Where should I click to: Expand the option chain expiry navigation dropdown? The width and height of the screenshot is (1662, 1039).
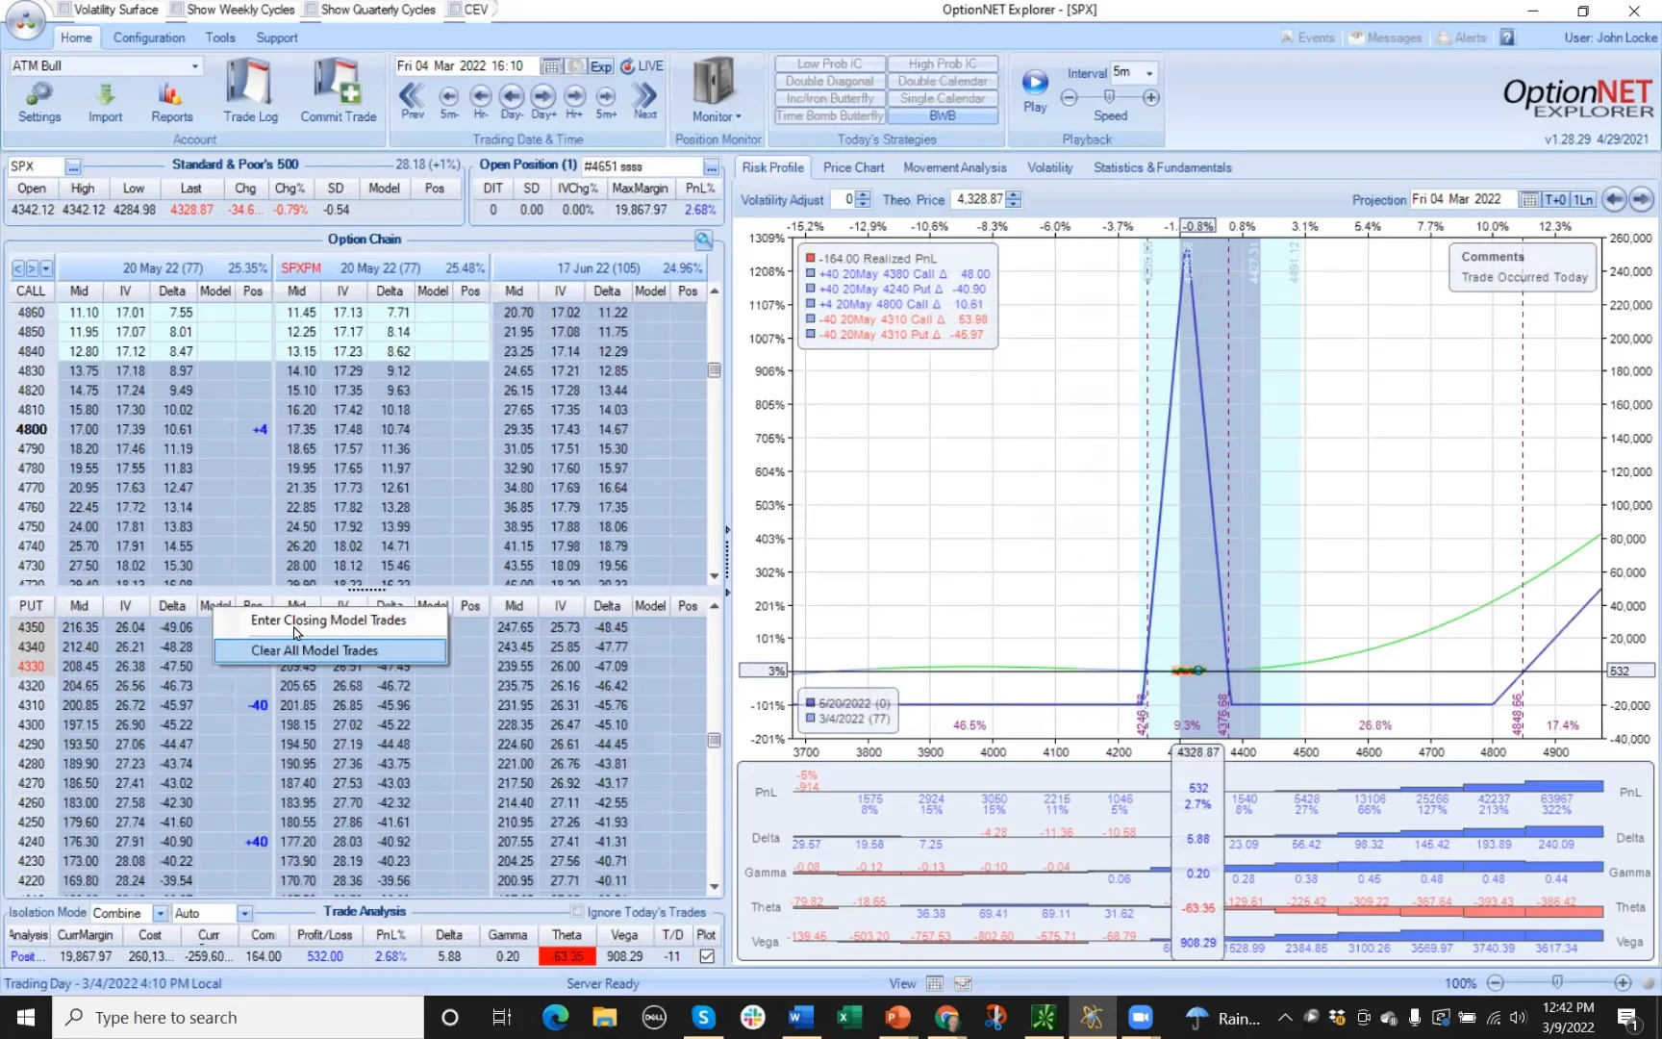pyautogui.click(x=46, y=268)
